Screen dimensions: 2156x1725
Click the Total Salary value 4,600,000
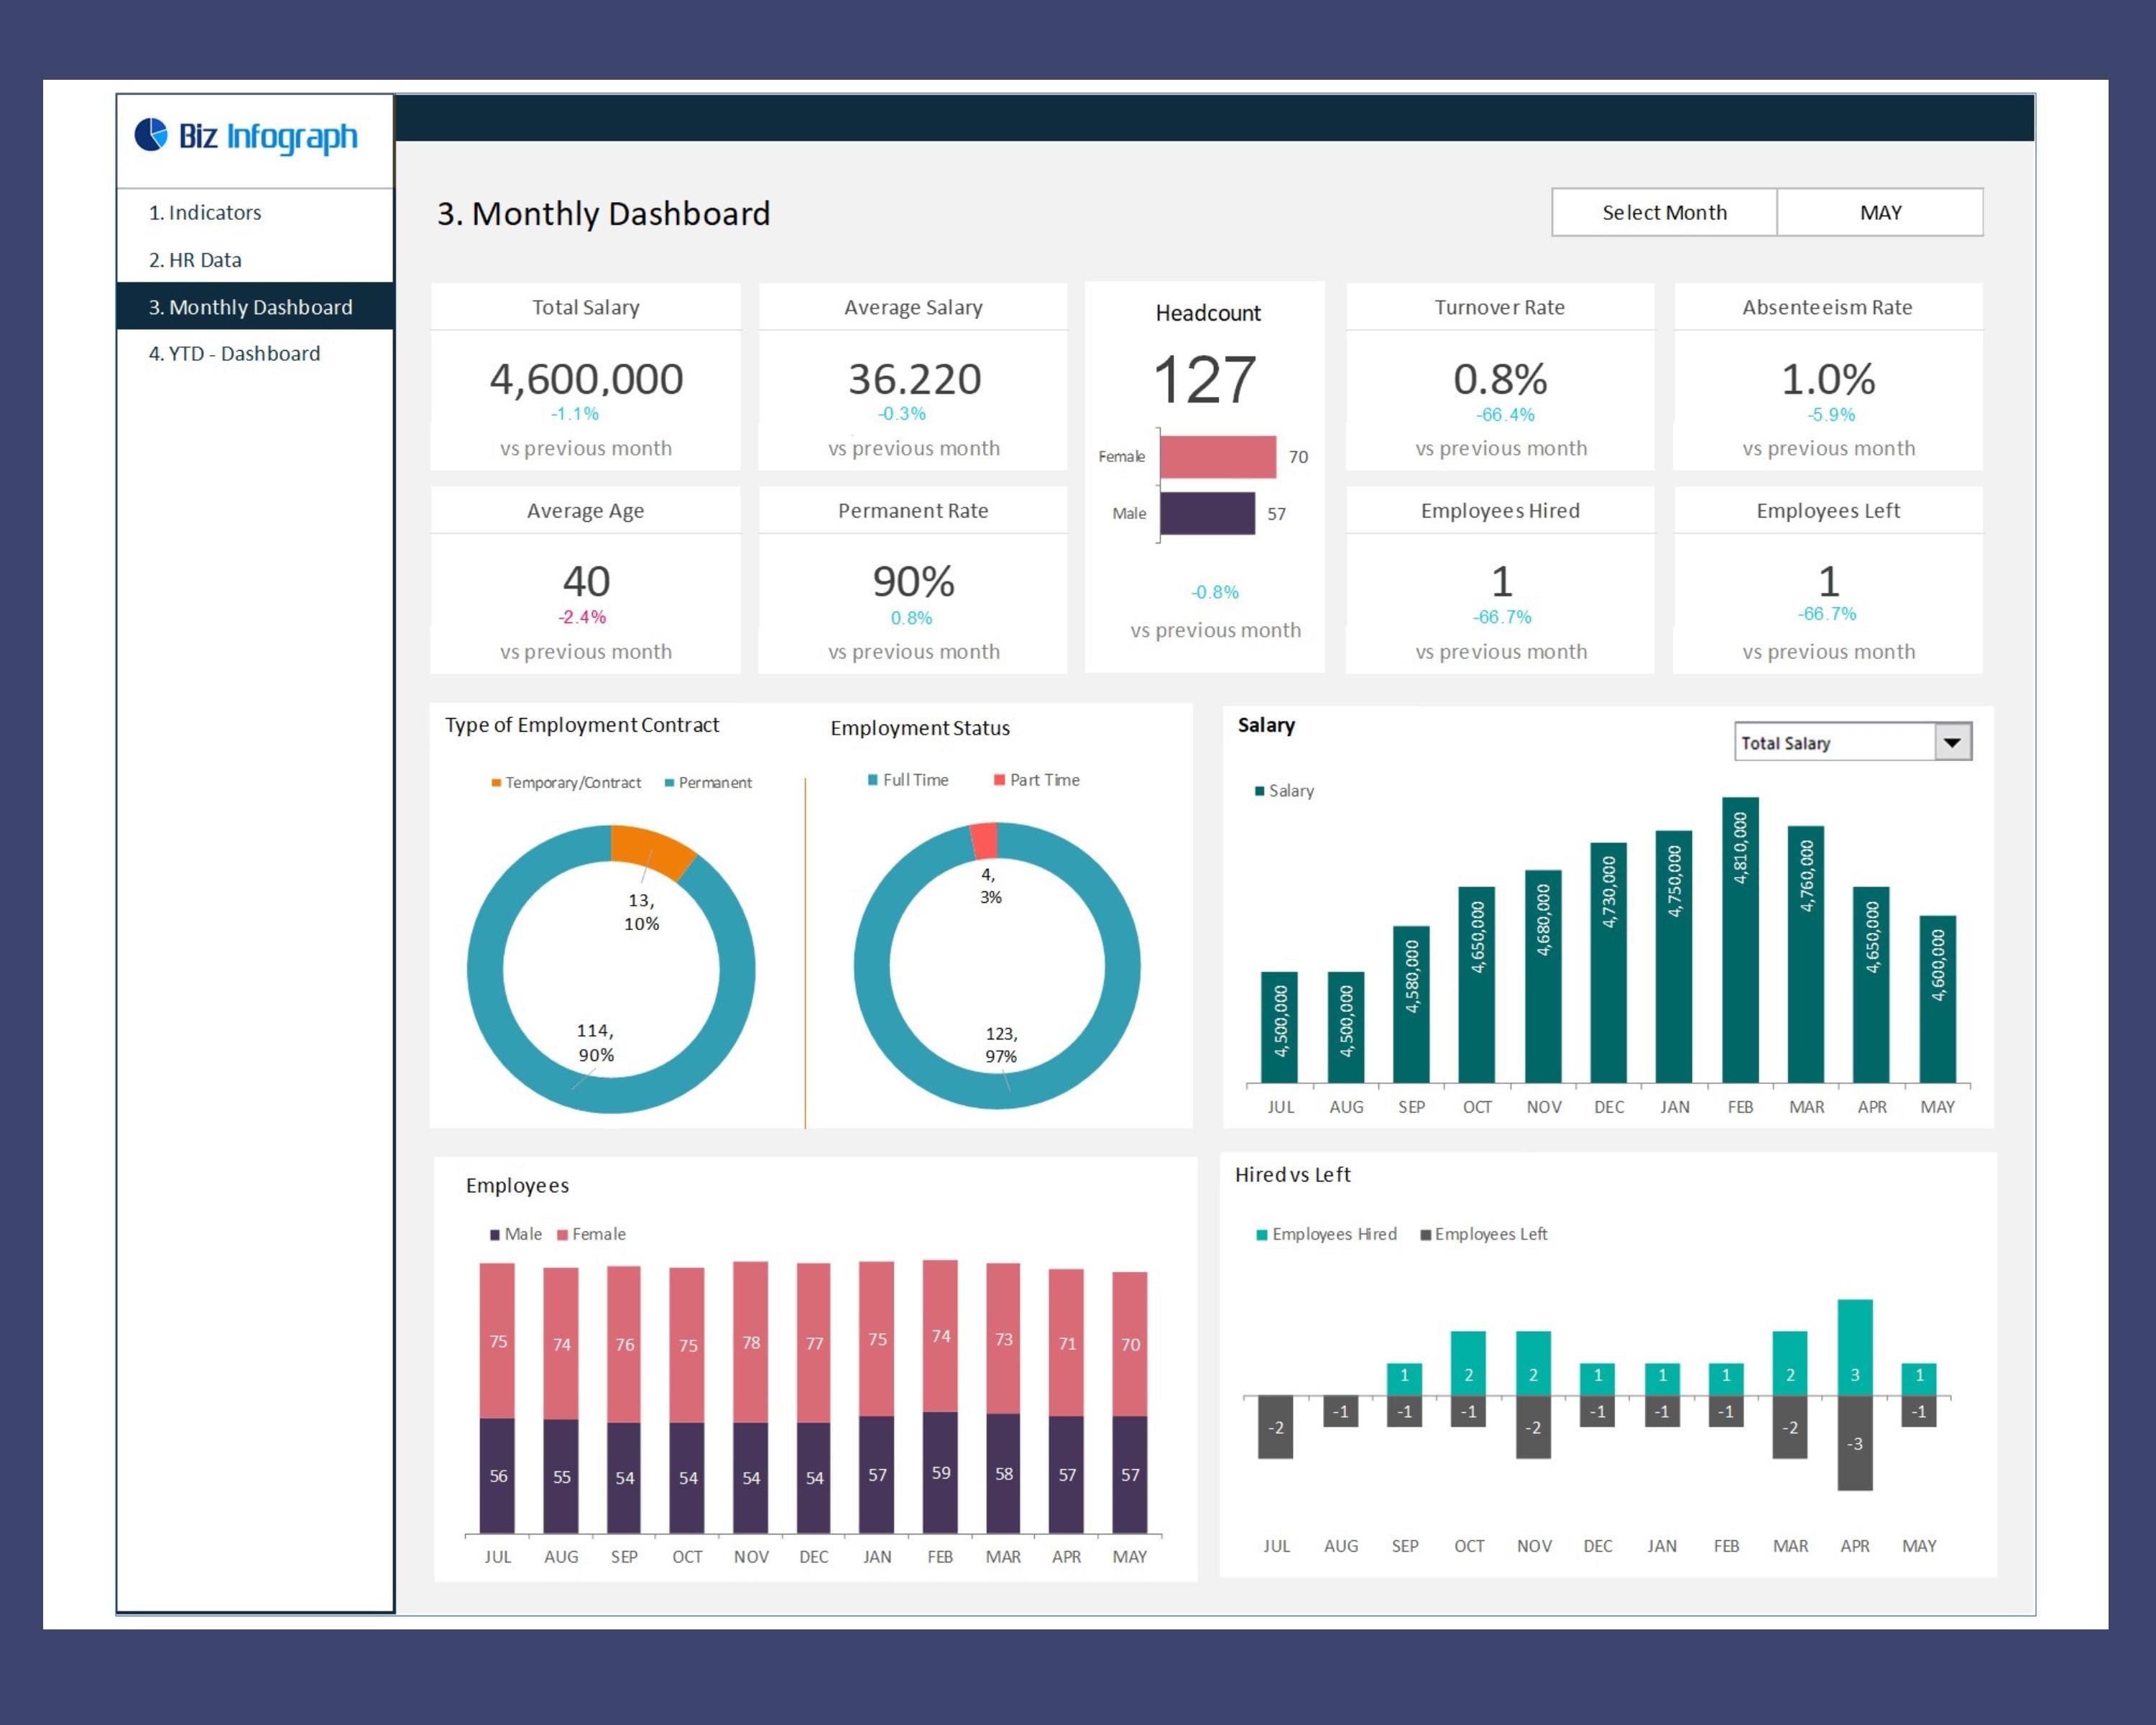click(586, 379)
